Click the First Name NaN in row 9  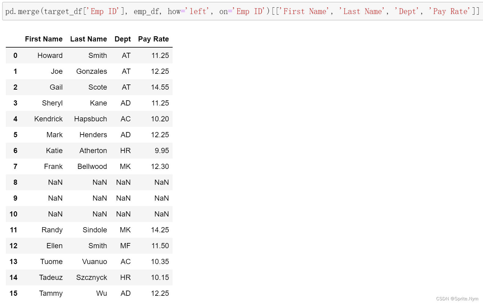[x=55, y=198]
